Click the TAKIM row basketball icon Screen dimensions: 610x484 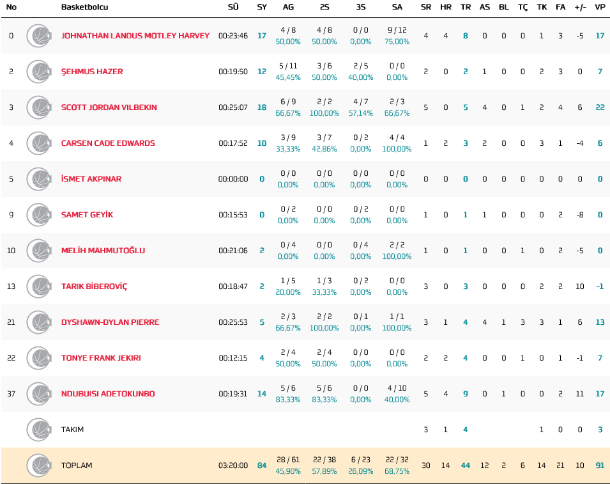coord(39,430)
